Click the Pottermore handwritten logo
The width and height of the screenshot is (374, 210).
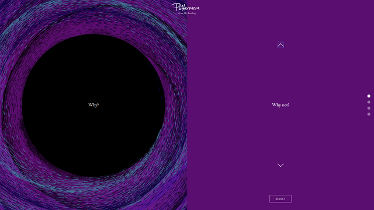click(x=186, y=7)
